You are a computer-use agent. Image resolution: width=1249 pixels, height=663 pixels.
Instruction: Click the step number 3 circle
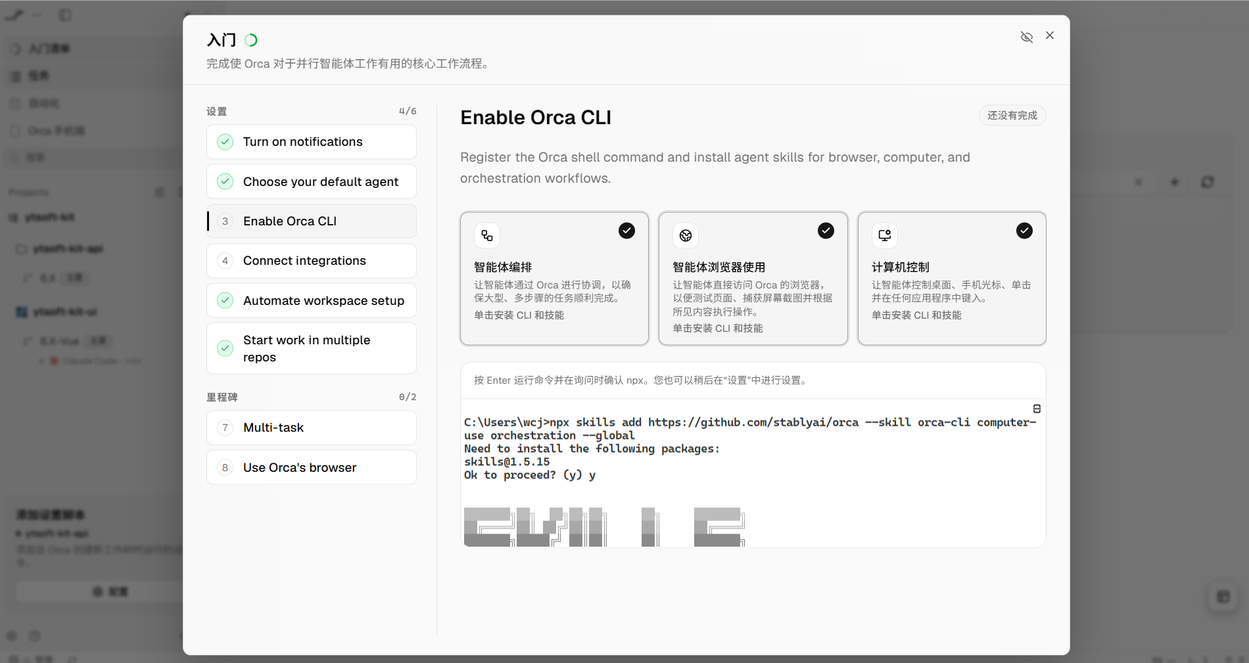(x=225, y=221)
